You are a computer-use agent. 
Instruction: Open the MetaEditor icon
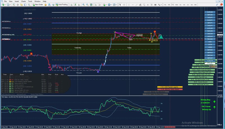click(x=46, y=5)
